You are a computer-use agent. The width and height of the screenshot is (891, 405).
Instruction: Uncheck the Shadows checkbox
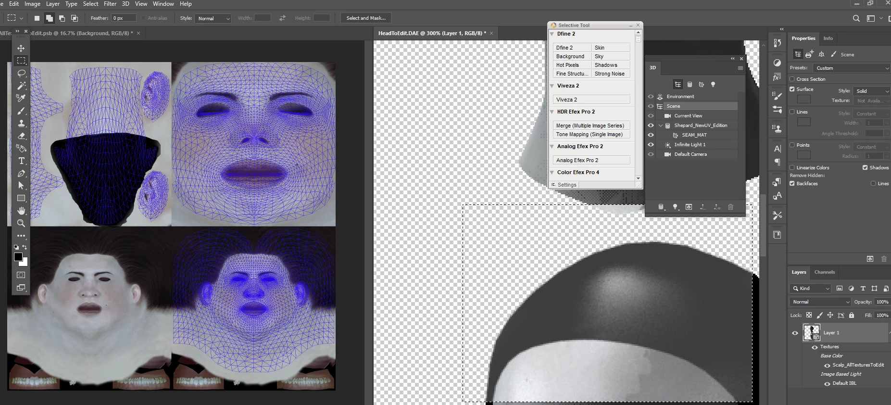point(865,167)
